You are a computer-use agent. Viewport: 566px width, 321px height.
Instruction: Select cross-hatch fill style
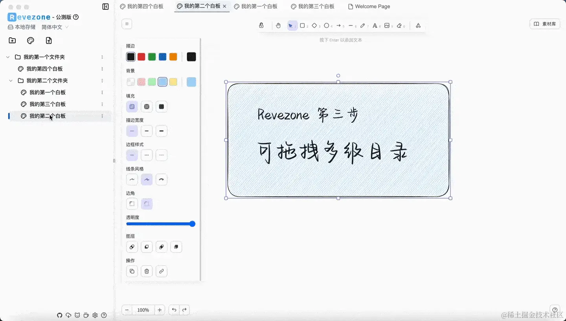point(147,106)
